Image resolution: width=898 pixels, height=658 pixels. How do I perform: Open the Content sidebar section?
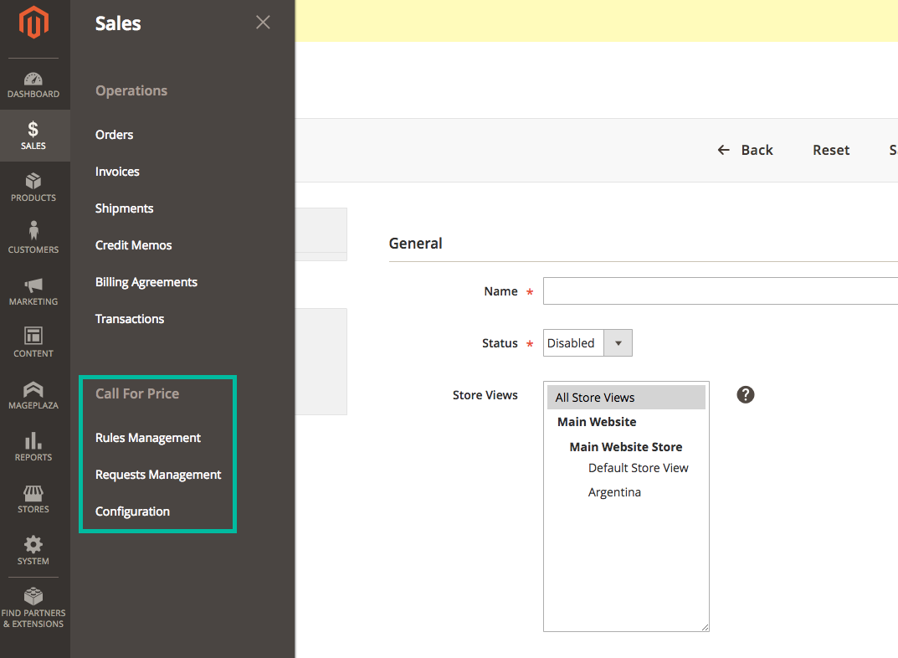(x=33, y=339)
